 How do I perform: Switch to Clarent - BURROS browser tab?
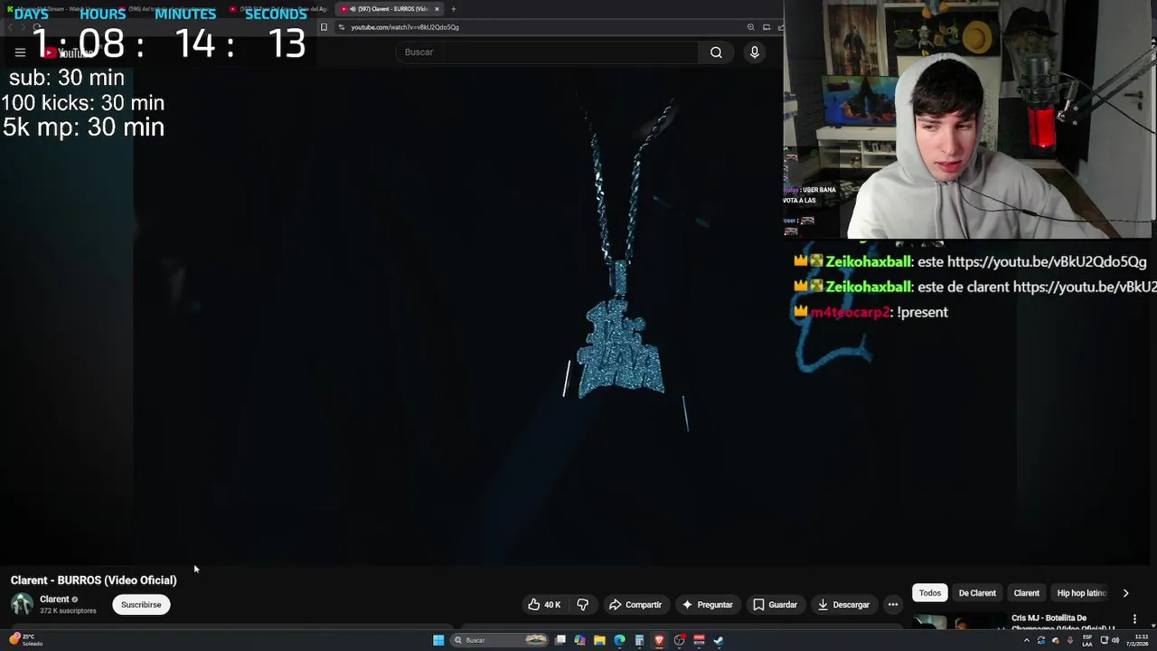click(390, 9)
